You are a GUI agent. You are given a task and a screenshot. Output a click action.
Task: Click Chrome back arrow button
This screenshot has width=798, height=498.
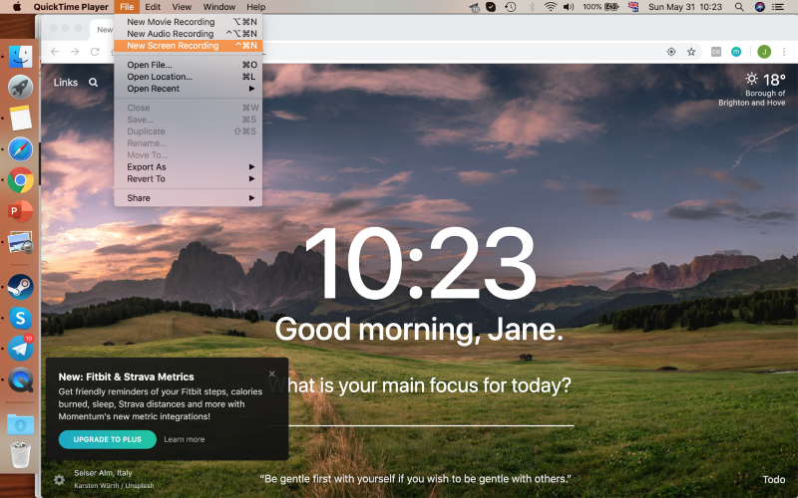click(x=55, y=52)
